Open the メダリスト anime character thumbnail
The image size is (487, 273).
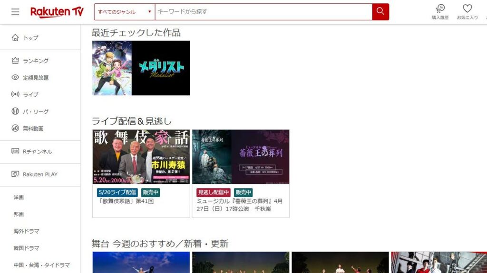(x=112, y=68)
